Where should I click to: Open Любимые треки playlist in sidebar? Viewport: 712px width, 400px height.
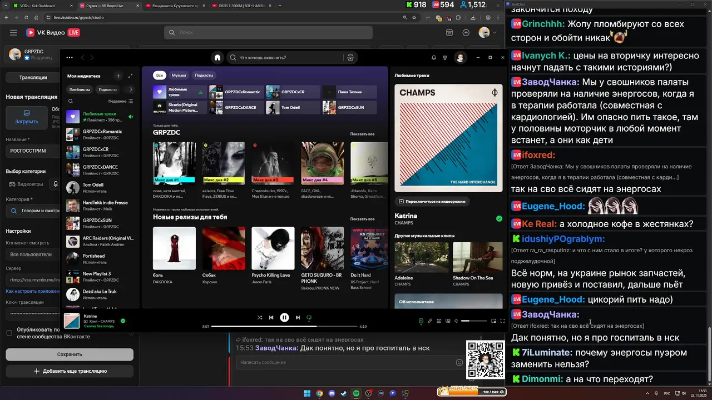(100, 117)
